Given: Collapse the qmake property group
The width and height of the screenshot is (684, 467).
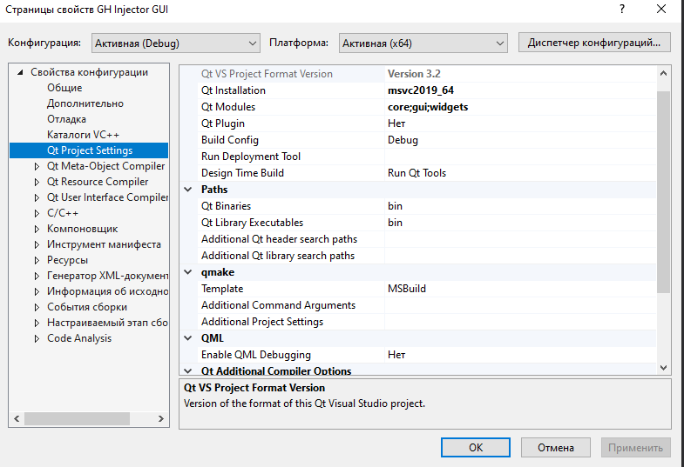Looking at the screenshot, I should 188,272.
